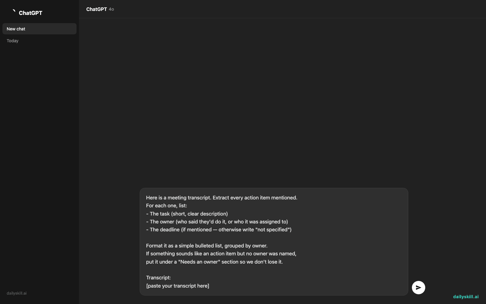The width and height of the screenshot is (486, 304).
Task: Click the "The owner (who said they'd do it" line
Action: tap(217, 222)
